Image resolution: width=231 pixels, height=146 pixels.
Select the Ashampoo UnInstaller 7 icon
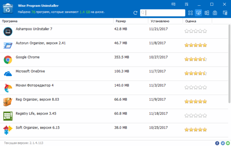8,32
